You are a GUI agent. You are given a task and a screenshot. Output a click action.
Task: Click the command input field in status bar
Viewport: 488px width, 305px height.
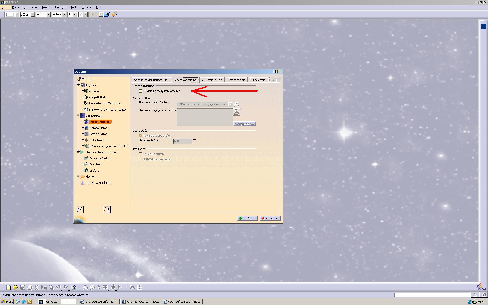click(432, 295)
